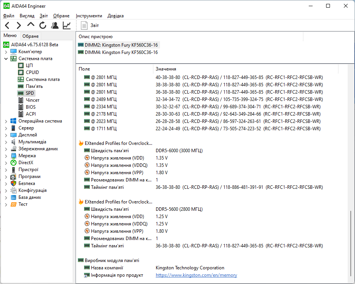Open the CPUID tree item

32,72
